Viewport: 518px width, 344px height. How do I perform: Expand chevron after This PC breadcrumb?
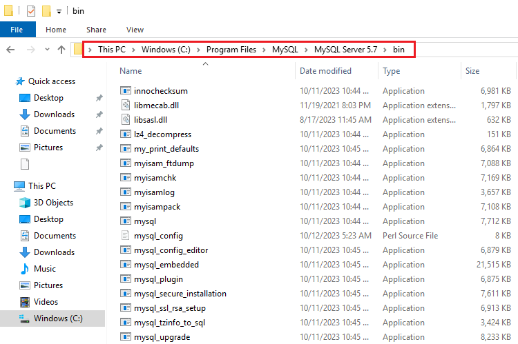coord(133,50)
